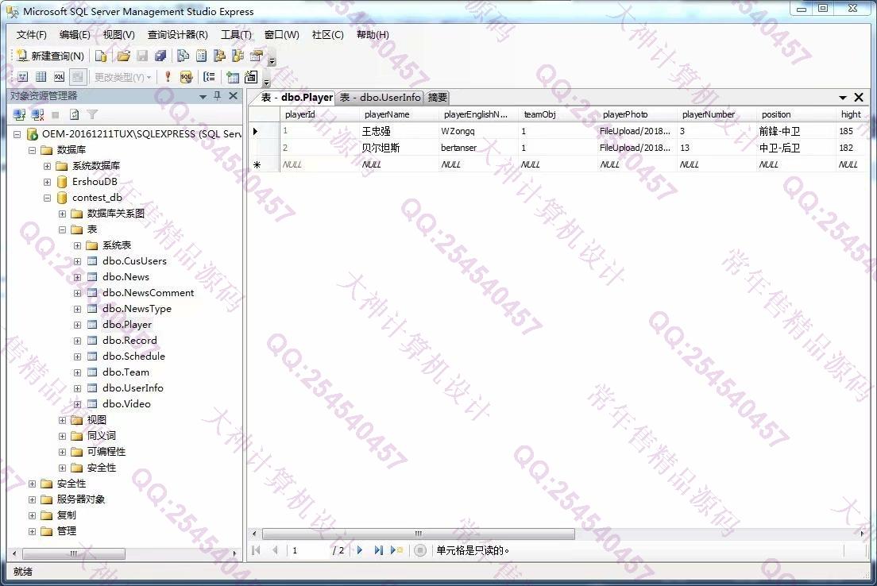Viewport: 877px width, 586px height.
Task: Switch to the 表 - dbo.UserInfo tab
Action: coord(381,98)
